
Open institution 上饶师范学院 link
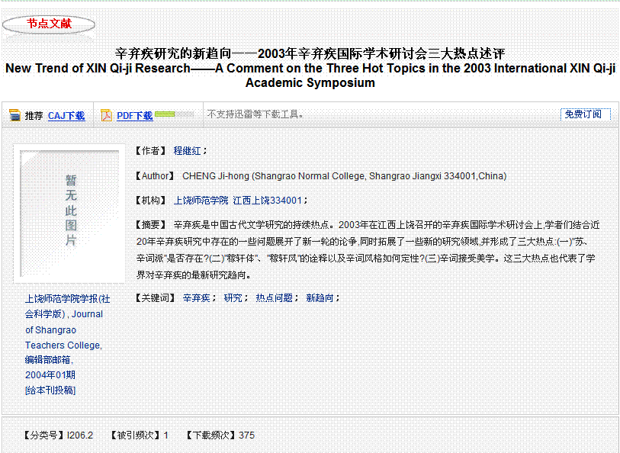coord(201,201)
